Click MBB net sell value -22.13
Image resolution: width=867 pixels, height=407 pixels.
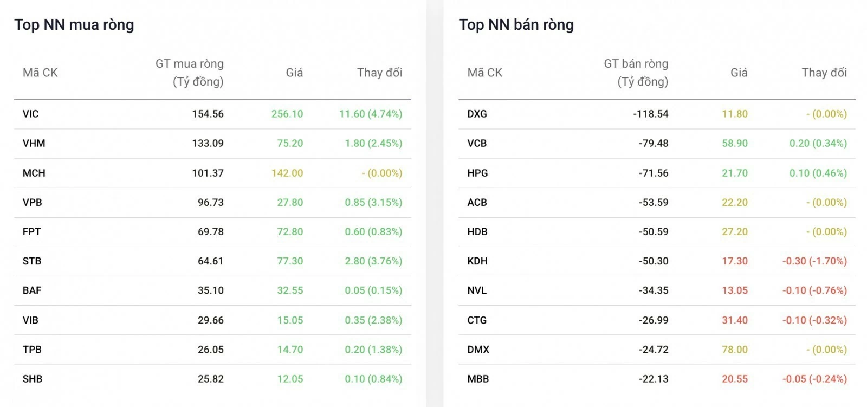[654, 379]
